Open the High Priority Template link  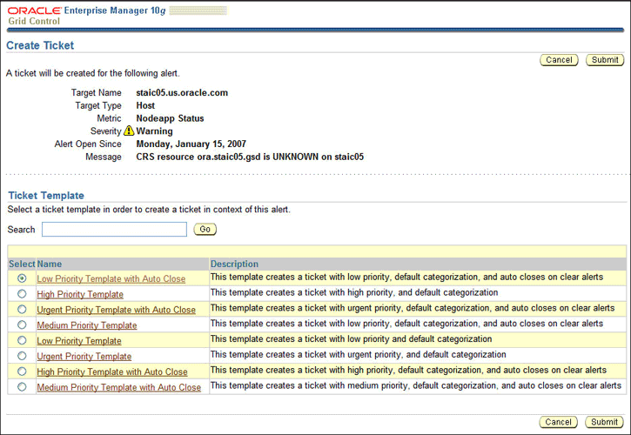80,295
